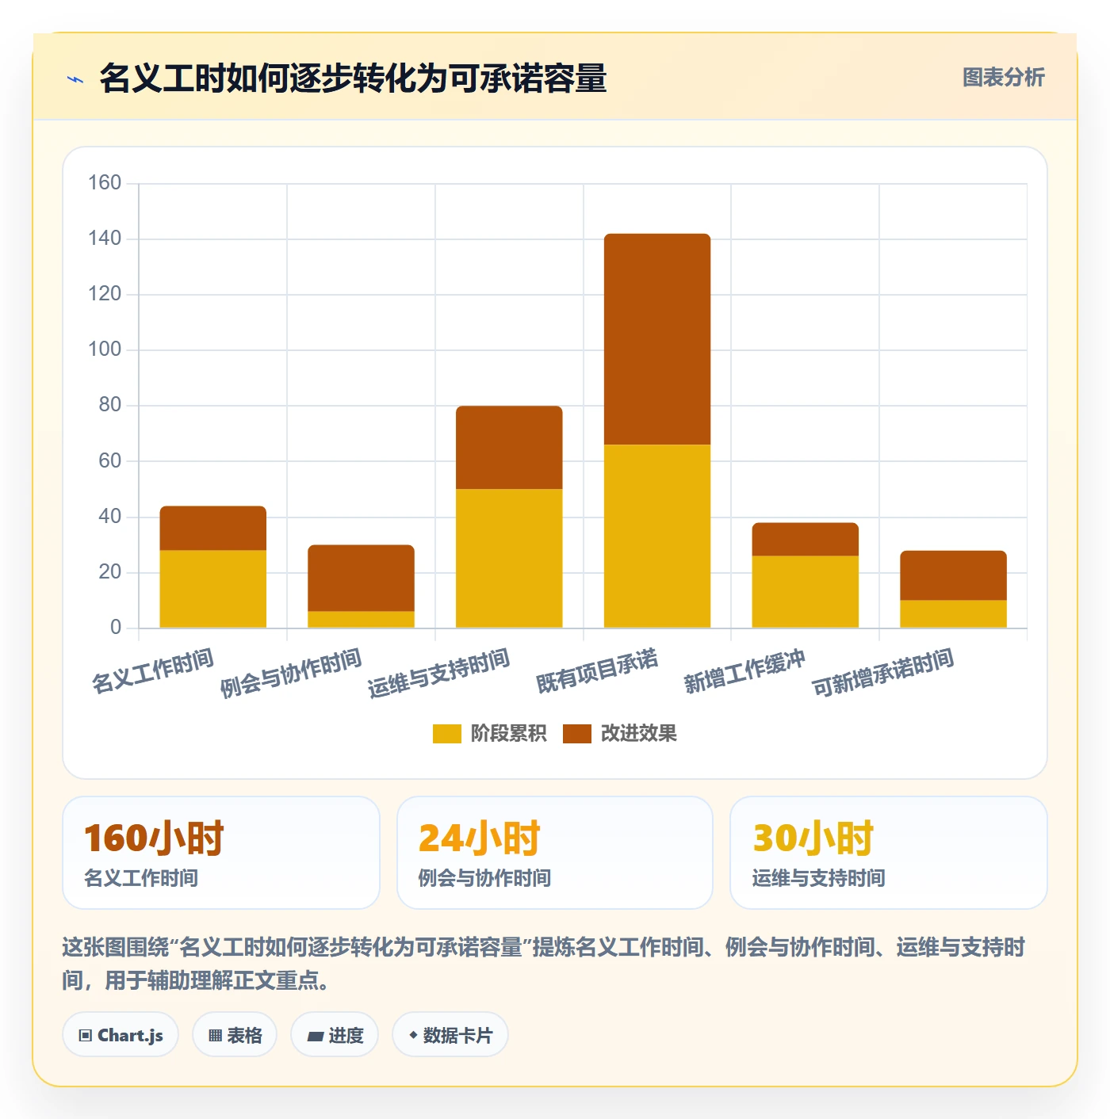Click the chart title 名义工时如何逐步转化为可承诺容量
Viewport: 1110px width, 1119px height.
[x=353, y=78]
